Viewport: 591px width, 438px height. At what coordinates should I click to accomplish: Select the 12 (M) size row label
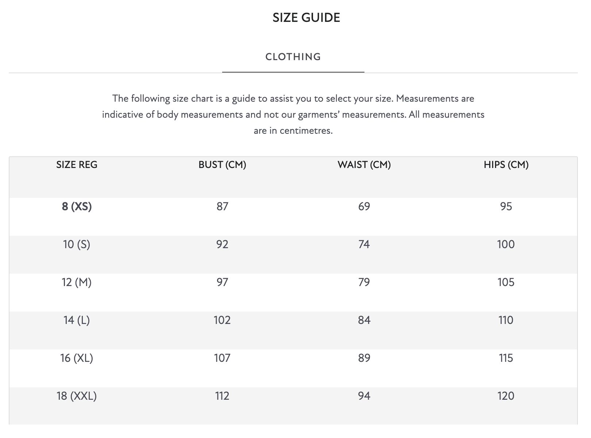(x=77, y=282)
